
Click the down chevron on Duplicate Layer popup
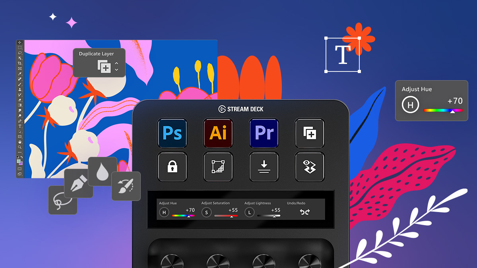pos(116,69)
